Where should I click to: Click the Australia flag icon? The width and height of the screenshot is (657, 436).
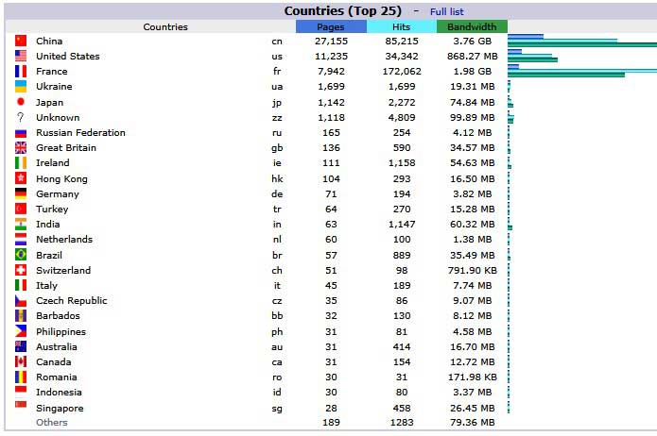[21, 346]
